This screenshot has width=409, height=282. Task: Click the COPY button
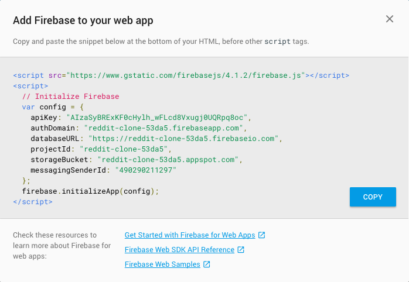[373, 197]
